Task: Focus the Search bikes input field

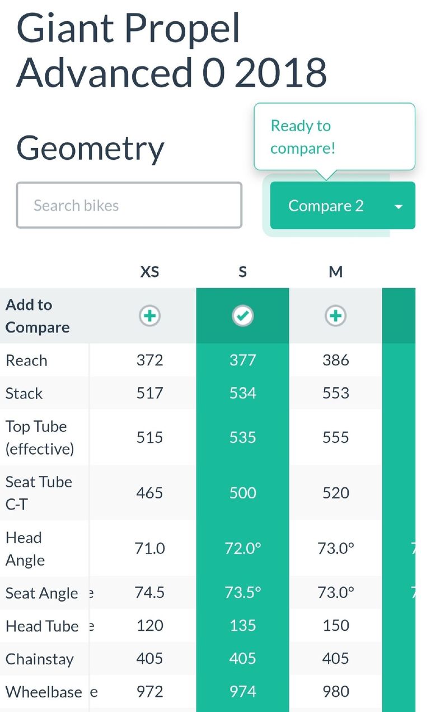Action: pyautogui.click(x=129, y=205)
